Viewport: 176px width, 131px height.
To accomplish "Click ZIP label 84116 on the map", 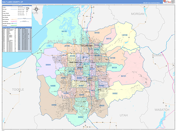I will pyautogui.click(x=64, y=31).
